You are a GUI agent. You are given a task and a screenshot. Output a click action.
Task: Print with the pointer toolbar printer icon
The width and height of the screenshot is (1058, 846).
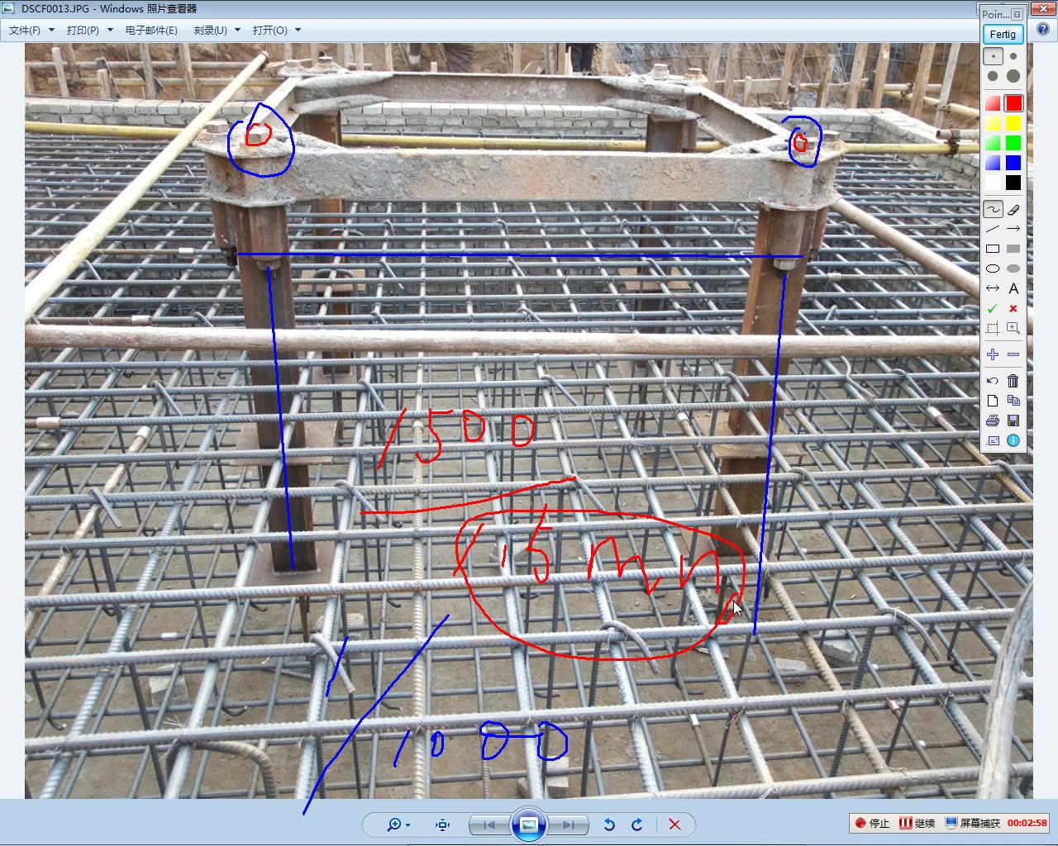point(993,421)
